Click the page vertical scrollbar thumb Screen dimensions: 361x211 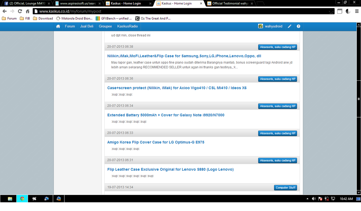(359, 99)
